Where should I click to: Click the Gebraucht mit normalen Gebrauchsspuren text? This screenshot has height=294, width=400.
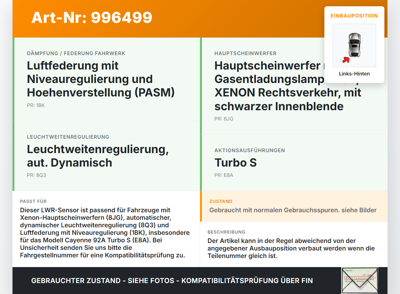point(293,210)
